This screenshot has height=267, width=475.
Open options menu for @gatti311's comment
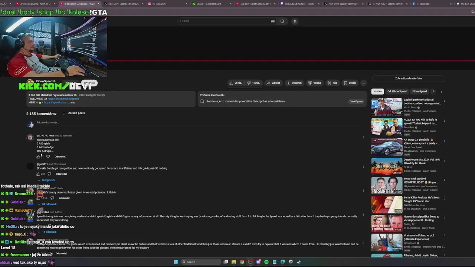363,166
